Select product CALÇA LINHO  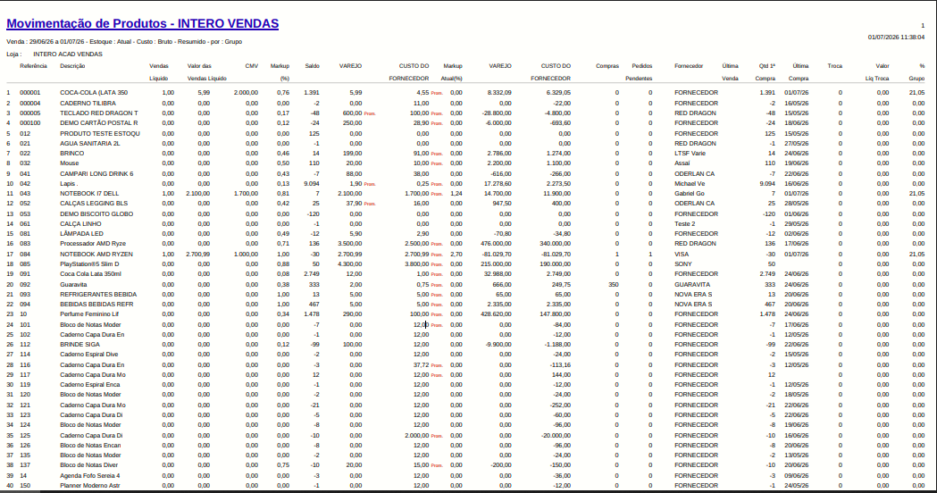click(x=80, y=224)
